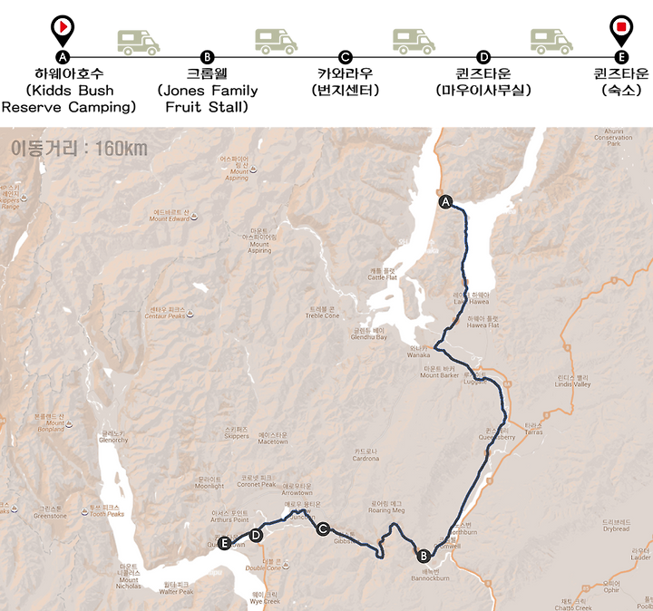The width and height of the screenshot is (653, 611).
Task: Click map marker C near Gibbston
Action: tap(323, 529)
